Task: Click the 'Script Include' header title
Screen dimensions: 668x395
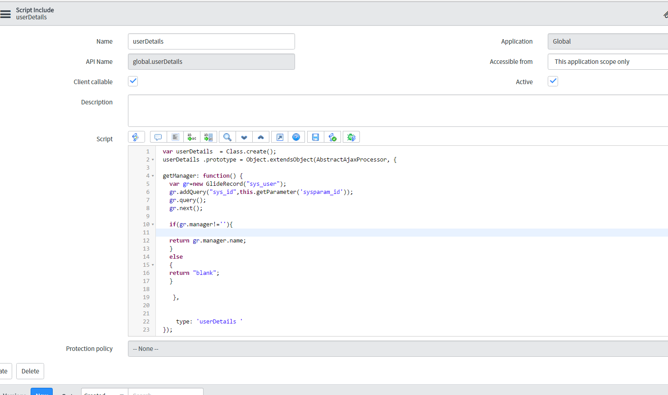Action: tap(35, 10)
